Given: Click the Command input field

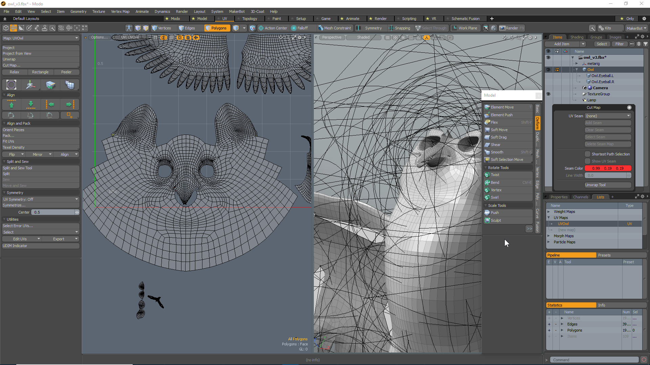Looking at the screenshot, I should click(594, 360).
